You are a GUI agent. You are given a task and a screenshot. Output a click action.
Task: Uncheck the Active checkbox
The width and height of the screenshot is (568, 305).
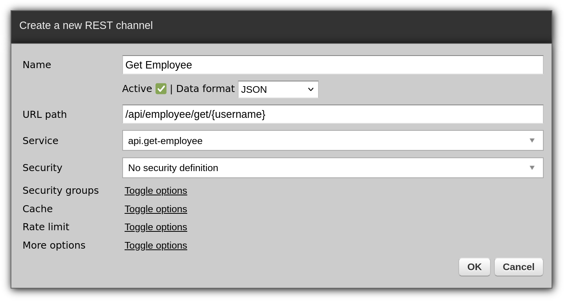pyautogui.click(x=161, y=89)
